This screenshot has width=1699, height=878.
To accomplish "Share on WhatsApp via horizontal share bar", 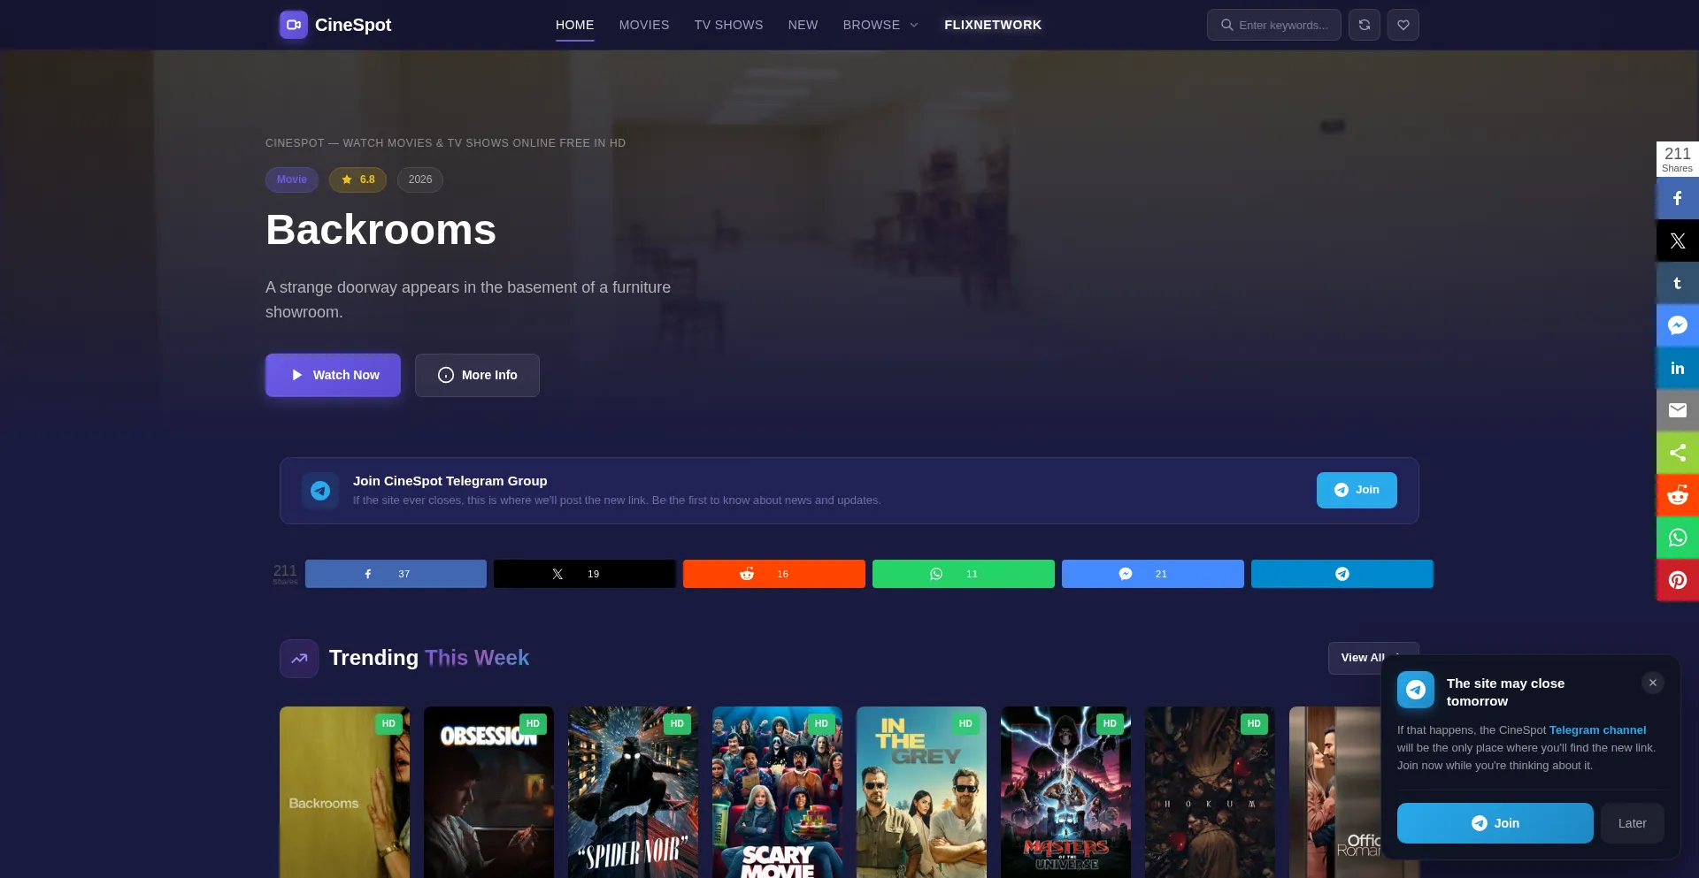I will [964, 574].
